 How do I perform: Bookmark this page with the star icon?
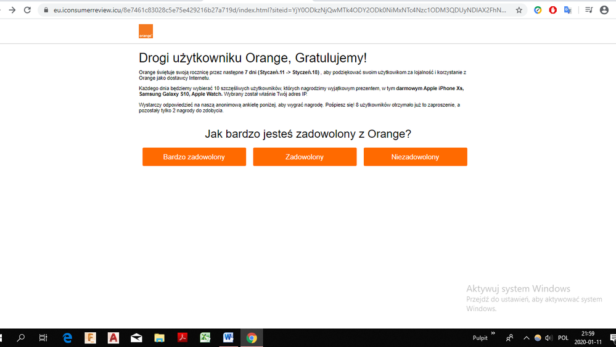tap(519, 10)
